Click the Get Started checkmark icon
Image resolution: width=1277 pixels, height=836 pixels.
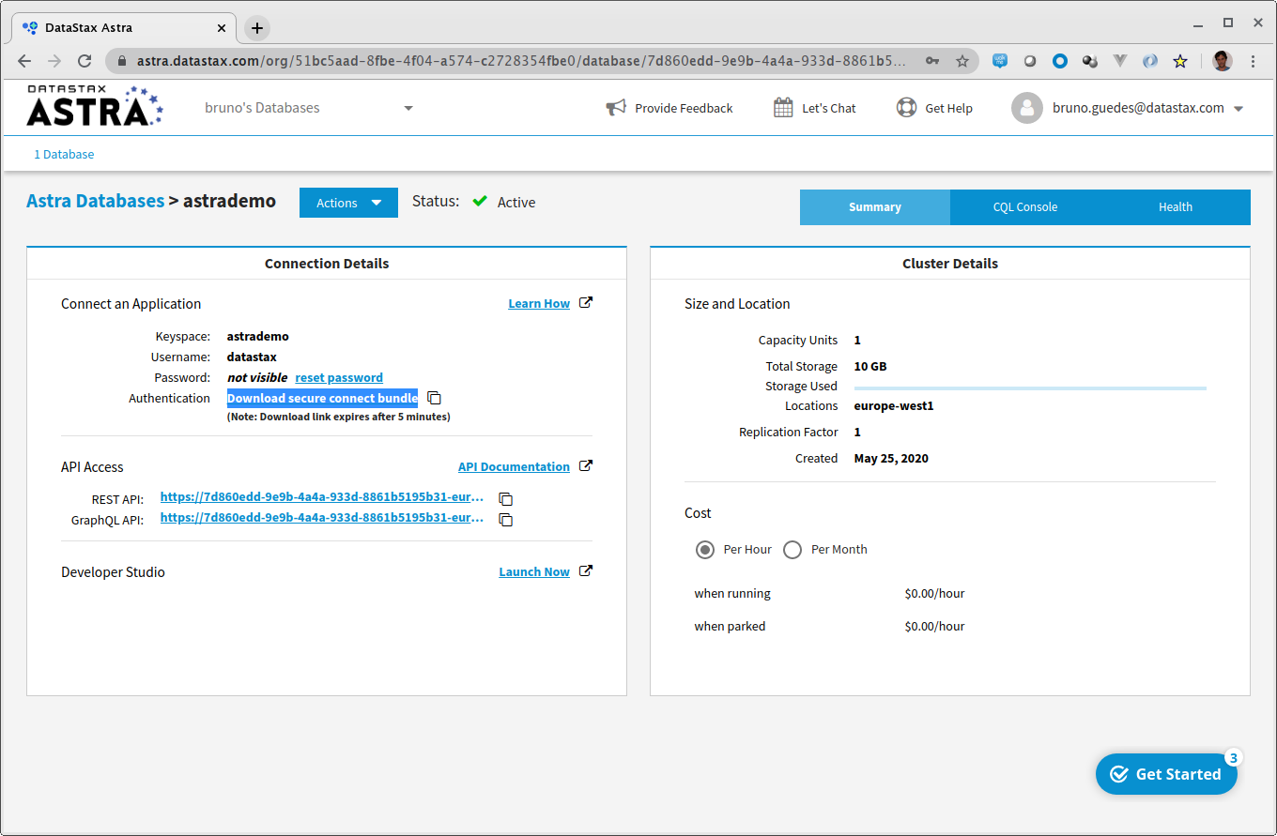point(1118,774)
